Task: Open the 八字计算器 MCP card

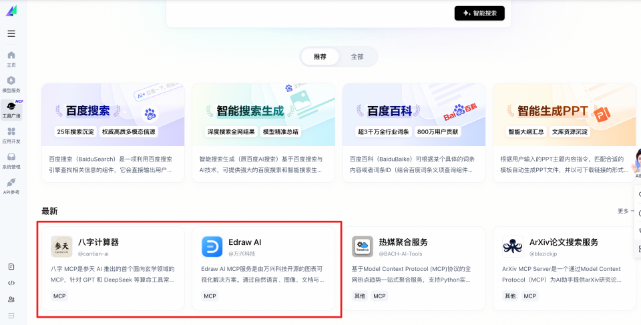Action: [x=113, y=268]
